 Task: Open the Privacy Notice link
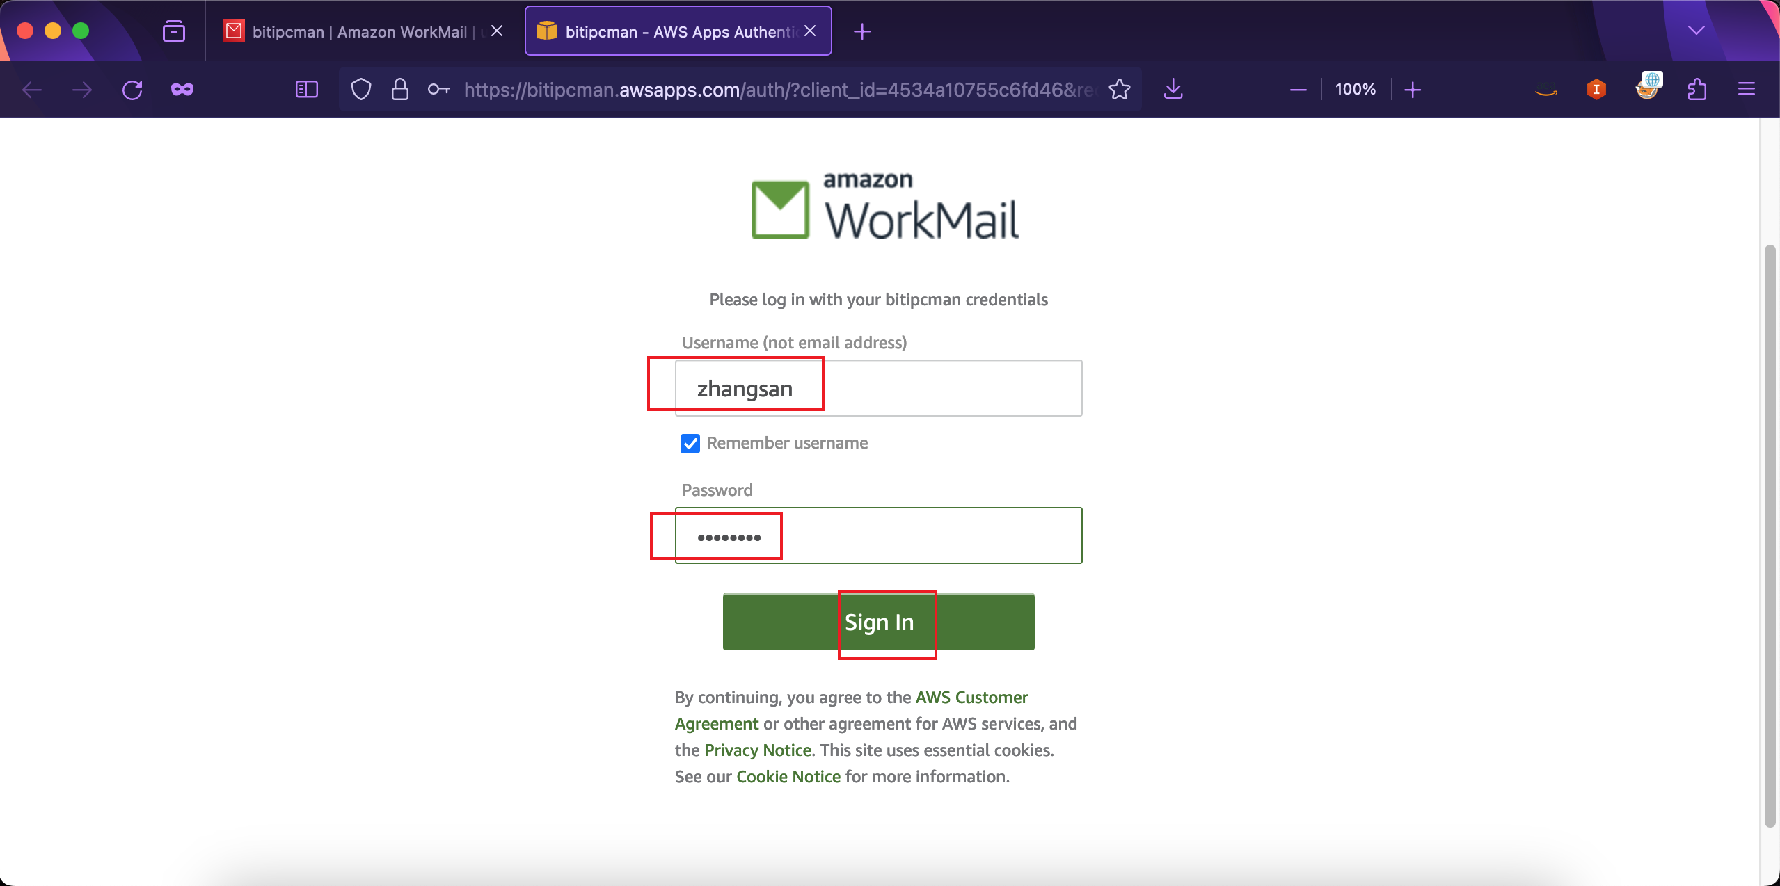coord(758,750)
